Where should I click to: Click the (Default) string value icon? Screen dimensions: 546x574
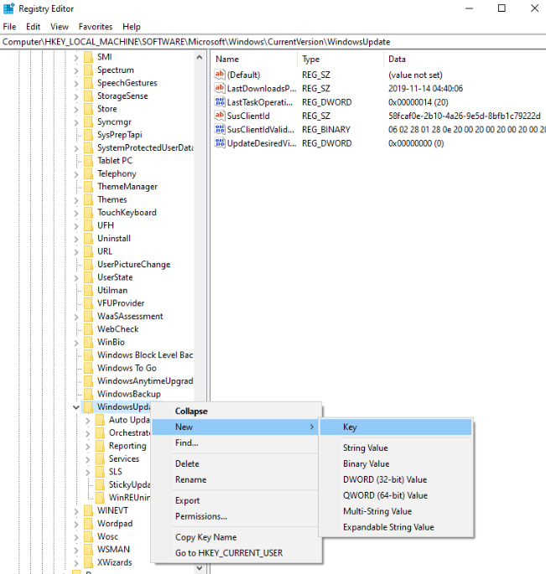click(x=221, y=75)
